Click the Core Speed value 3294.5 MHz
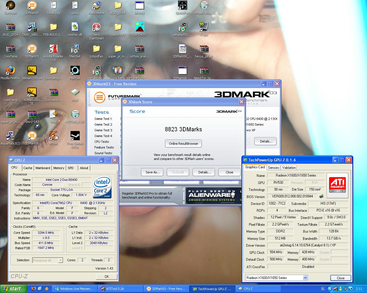The height and width of the screenshot is (293, 367). (46, 233)
